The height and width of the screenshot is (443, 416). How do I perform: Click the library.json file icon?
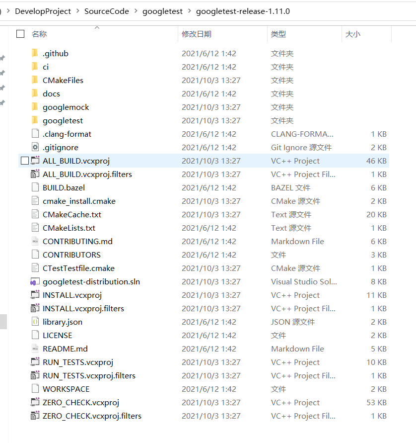click(x=35, y=322)
